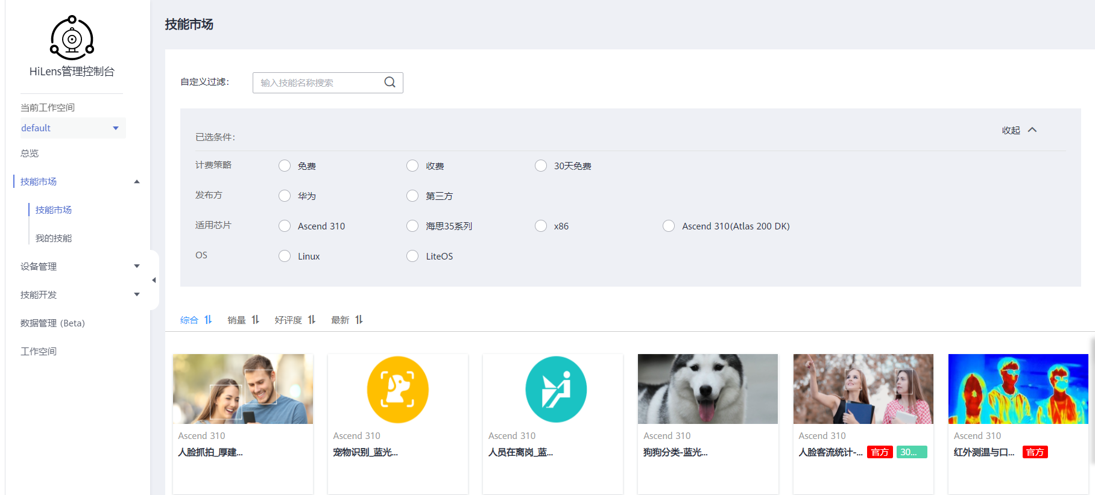This screenshot has width=1095, height=495.
Task: Click the 技能开发 sidebar label
Action: click(39, 294)
